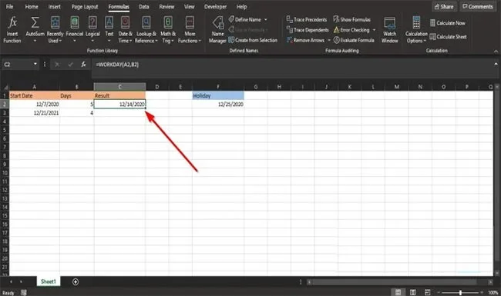The image size is (501, 296).
Task: Click Trace Precedents
Action: point(307,19)
